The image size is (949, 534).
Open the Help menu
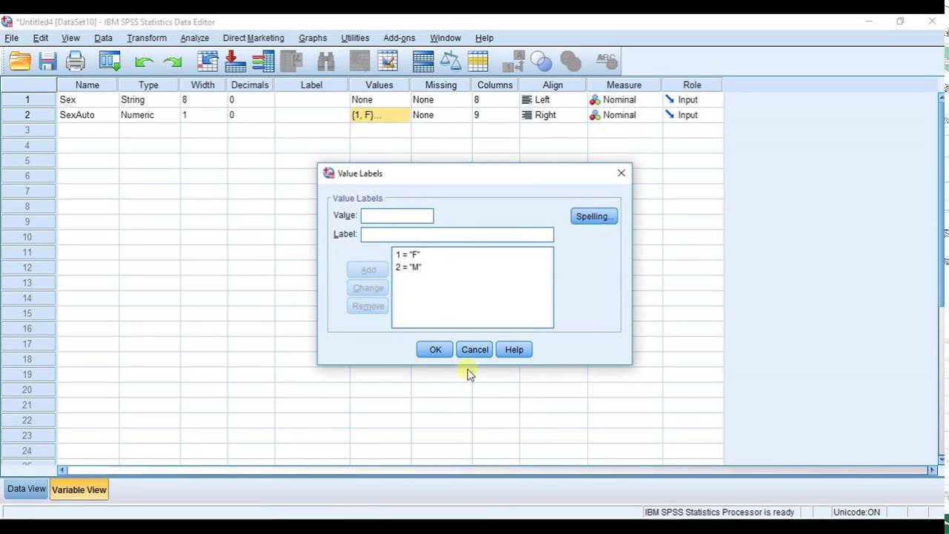point(484,38)
